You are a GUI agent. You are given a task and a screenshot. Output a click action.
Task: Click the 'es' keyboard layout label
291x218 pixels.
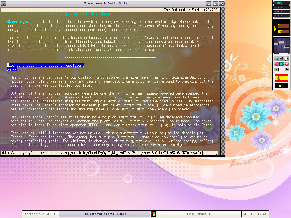coord(281,86)
